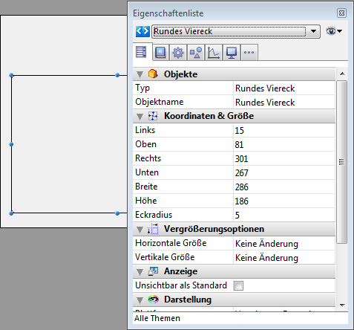This screenshot has height=330, width=354.
Task: Enable Unsichtbar als Standard checkbox
Action: coord(239,285)
